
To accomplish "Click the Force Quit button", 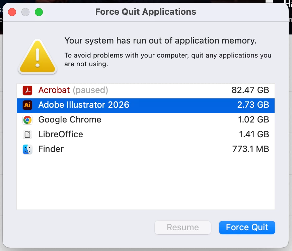I will [247, 227].
